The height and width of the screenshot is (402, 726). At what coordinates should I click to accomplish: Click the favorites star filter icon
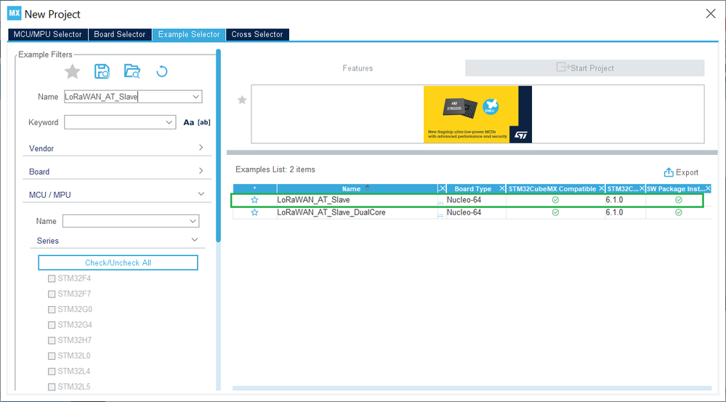tap(72, 71)
